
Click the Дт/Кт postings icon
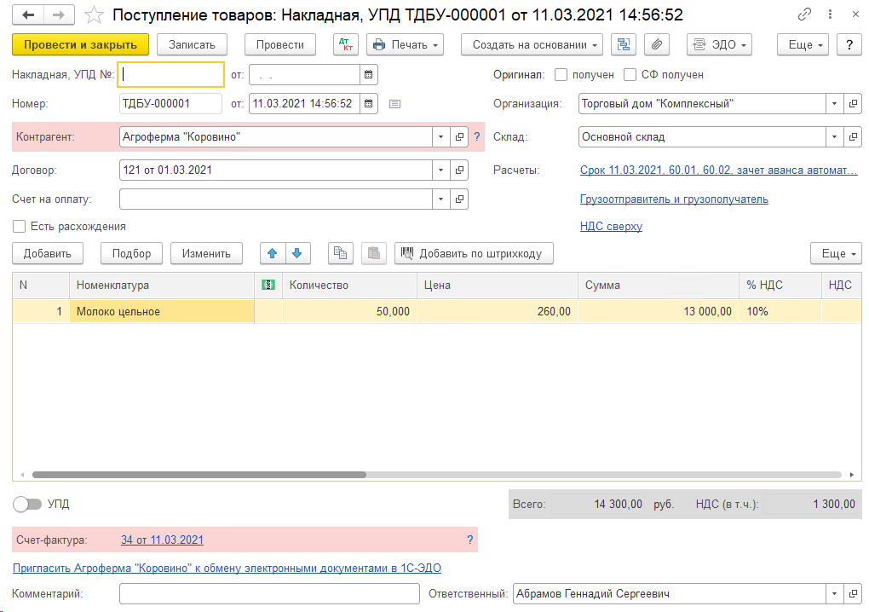coord(345,44)
